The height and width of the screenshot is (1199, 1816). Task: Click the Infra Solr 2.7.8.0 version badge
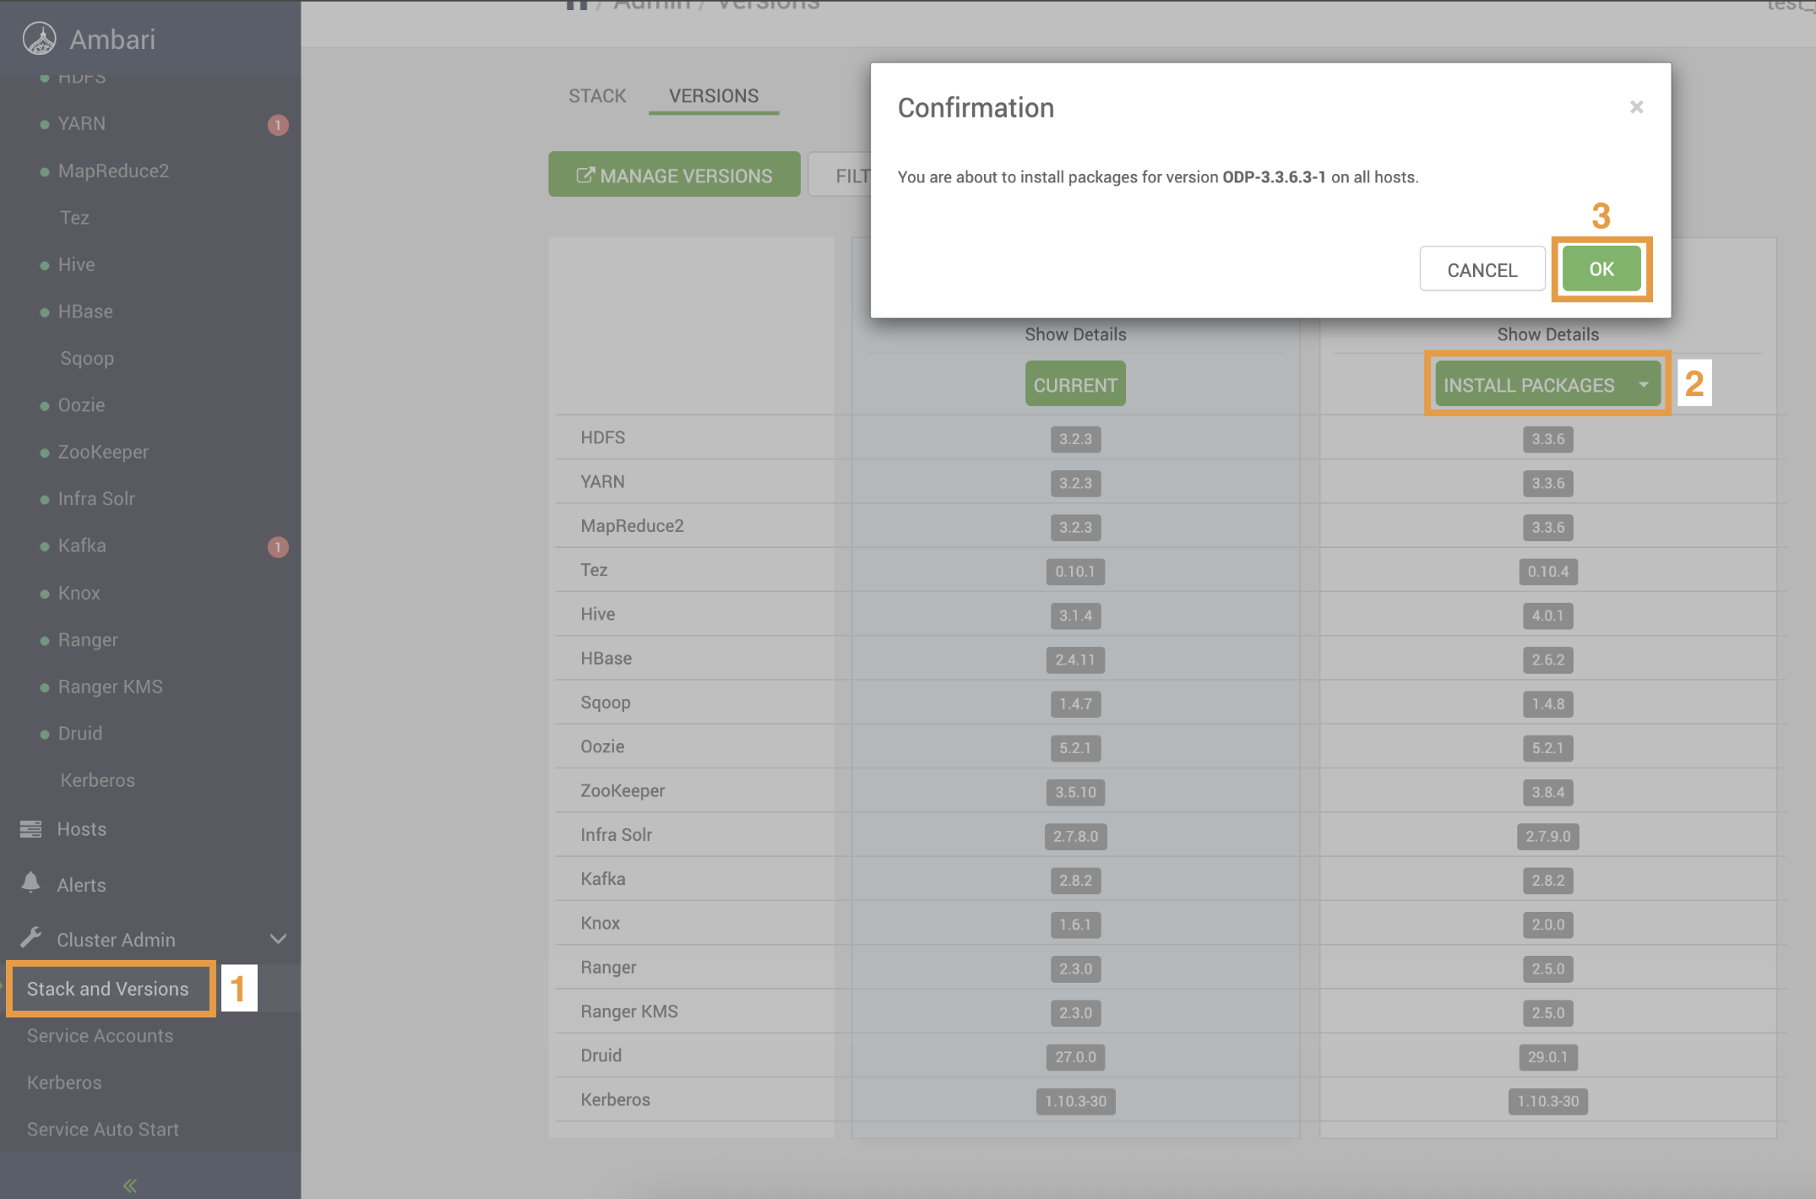(1075, 836)
